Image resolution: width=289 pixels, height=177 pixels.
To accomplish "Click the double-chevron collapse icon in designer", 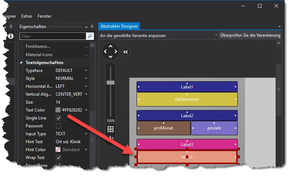I will tap(126, 52).
